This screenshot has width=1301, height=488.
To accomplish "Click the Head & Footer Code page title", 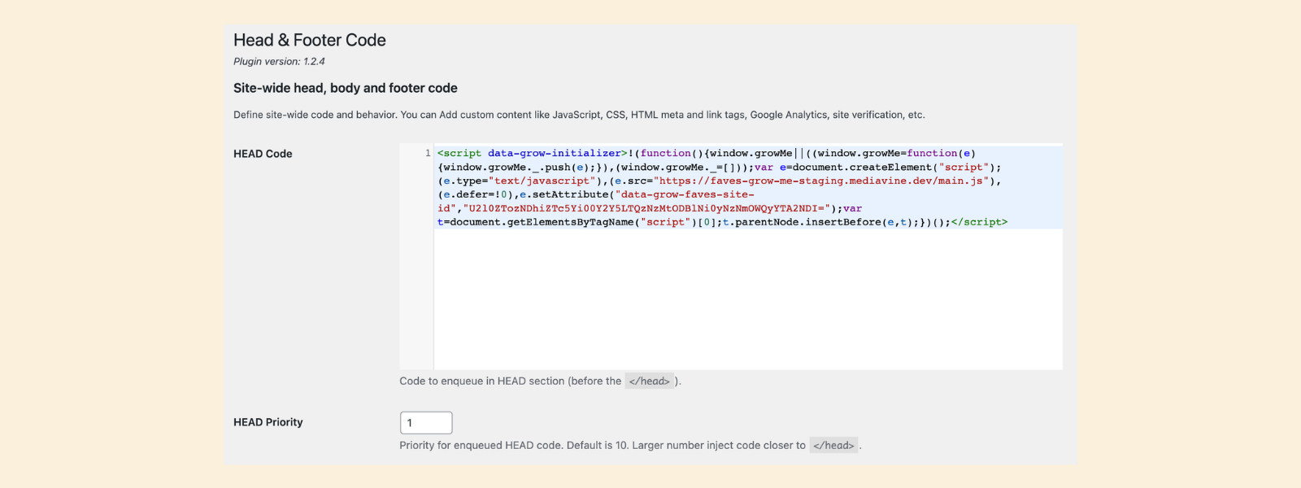I will tap(309, 41).
